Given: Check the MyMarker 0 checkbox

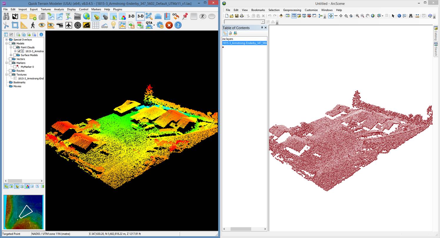Looking at the screenshot, I should click(15, 67).
